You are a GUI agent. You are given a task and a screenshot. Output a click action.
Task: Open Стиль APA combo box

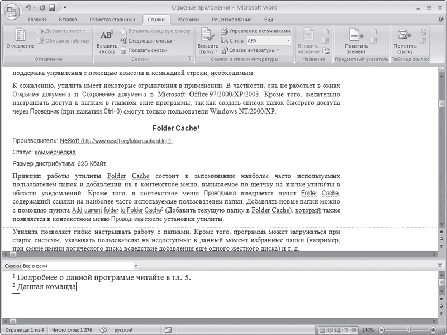pyautogui.click(x=269, y=40)
